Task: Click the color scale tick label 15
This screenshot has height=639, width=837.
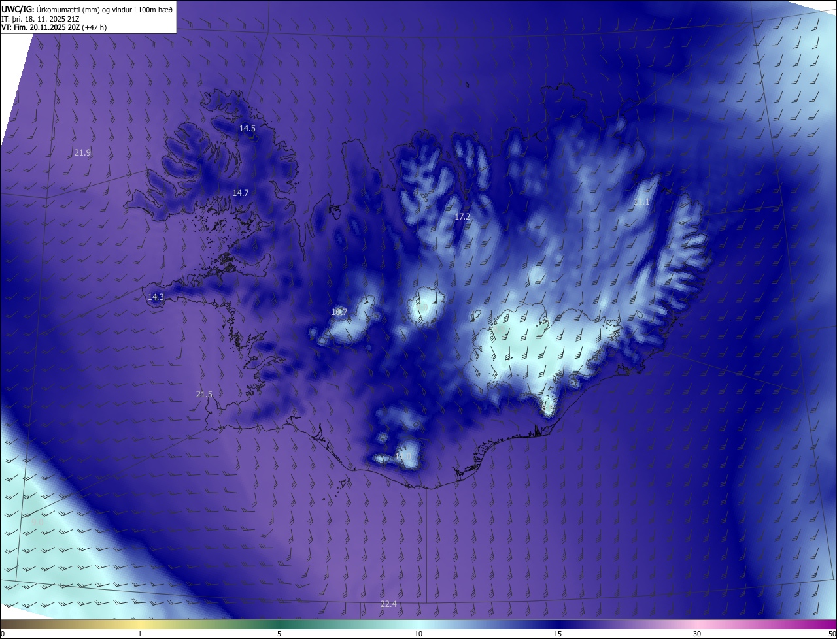Action: point(558,634)
